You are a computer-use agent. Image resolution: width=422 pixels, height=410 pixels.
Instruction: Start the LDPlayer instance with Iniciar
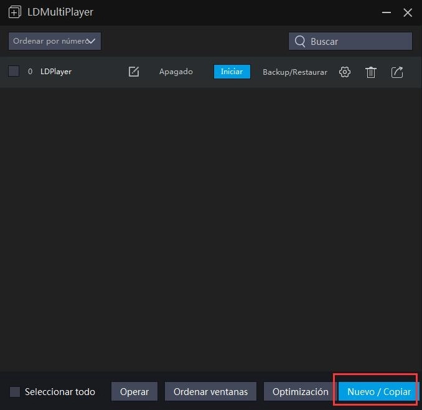pos(232,72)
